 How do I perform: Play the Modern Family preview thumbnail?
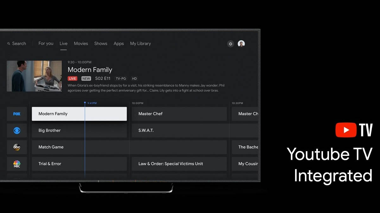click(x=34, y=76)
